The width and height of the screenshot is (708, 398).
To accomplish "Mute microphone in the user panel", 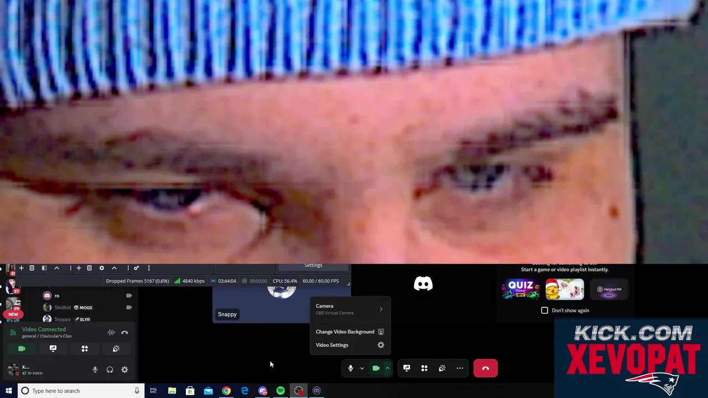I will 95,370.
